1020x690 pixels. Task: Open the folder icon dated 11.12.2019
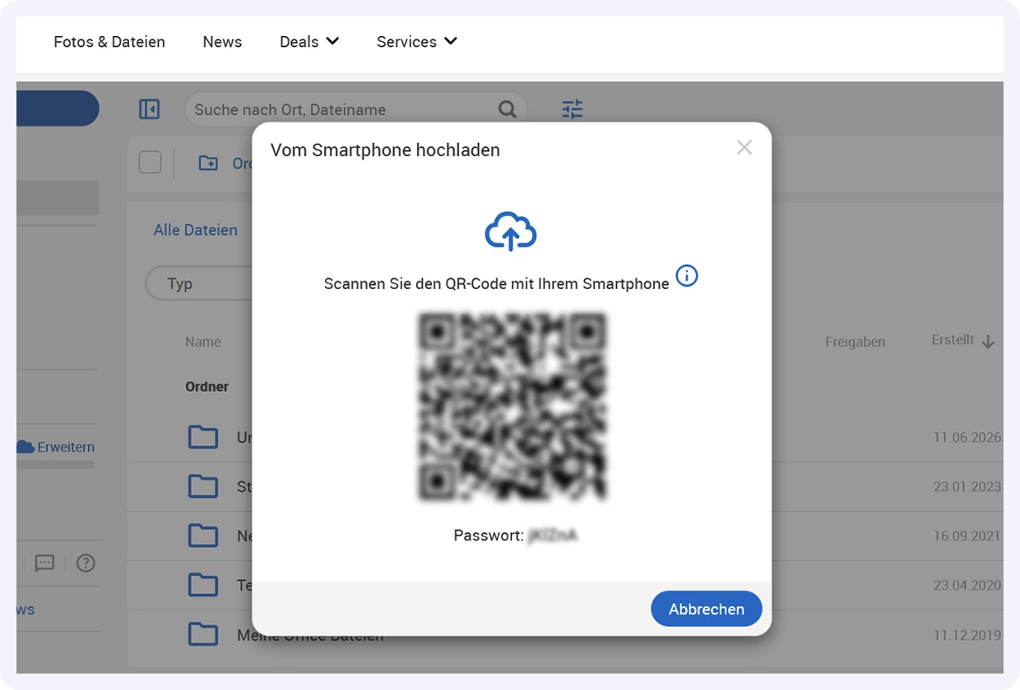click(203, 634)
